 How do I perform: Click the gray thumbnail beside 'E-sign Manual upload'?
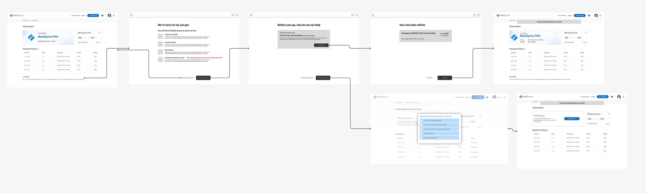161,36
